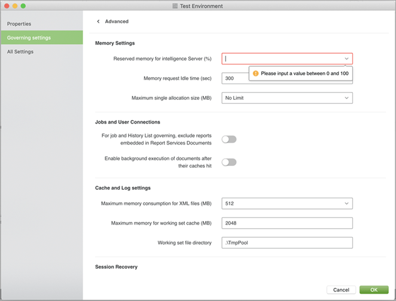Open Reserved memory for Intelligence Server dropdown
The image size is (396, 301).
point(346,59)
